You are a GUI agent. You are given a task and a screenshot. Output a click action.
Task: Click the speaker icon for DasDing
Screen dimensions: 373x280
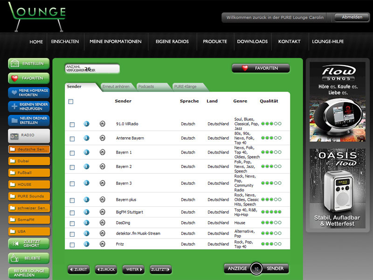click(x=102, y=223)
